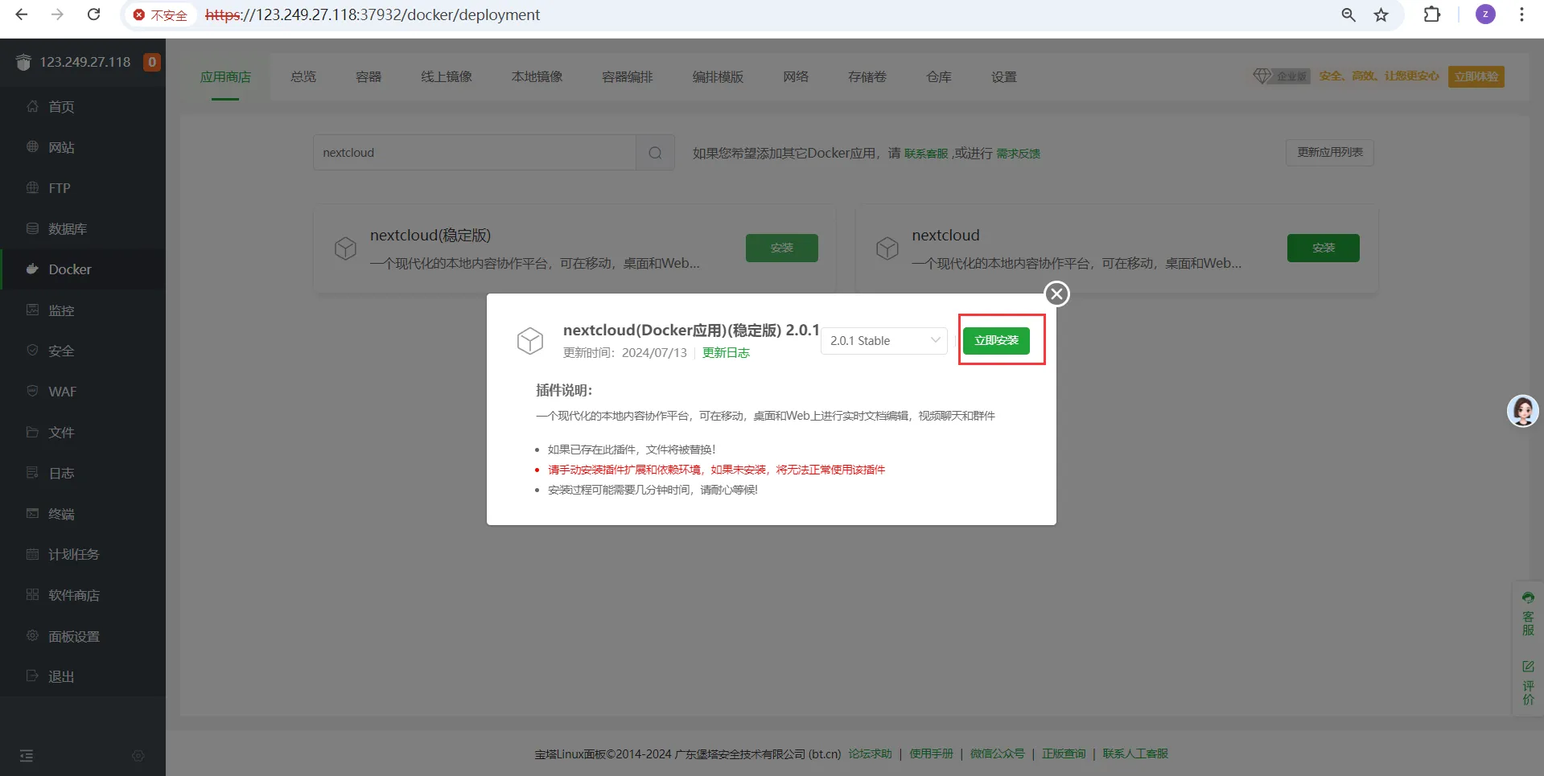Open the 论坛求助 footer link
The image size is (1544, 776).
click(x=871, y=754)
